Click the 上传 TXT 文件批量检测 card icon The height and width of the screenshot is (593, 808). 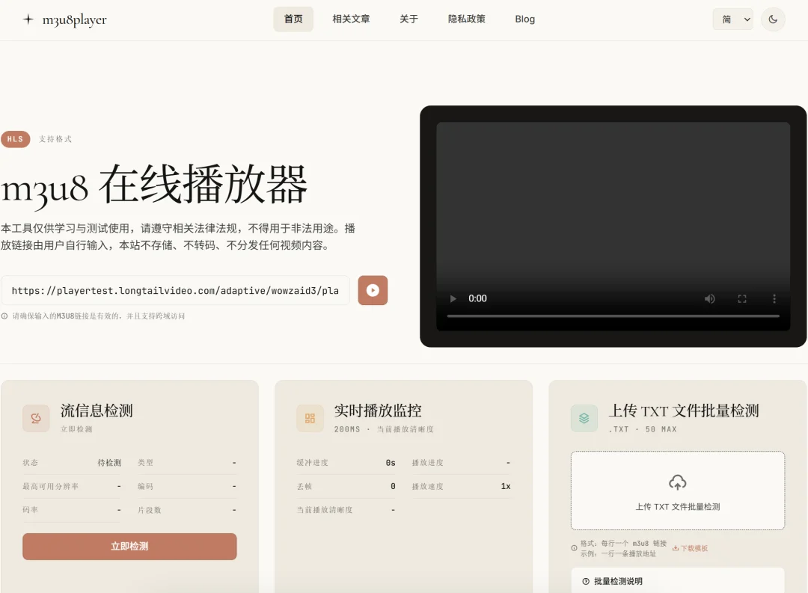click(x=584, y=418)
